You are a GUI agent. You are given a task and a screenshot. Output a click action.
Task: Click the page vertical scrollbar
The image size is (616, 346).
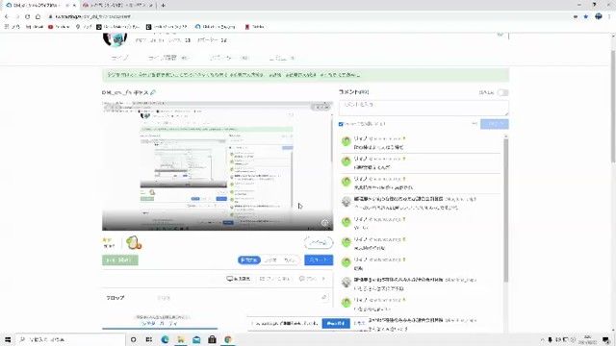point(613,106)
